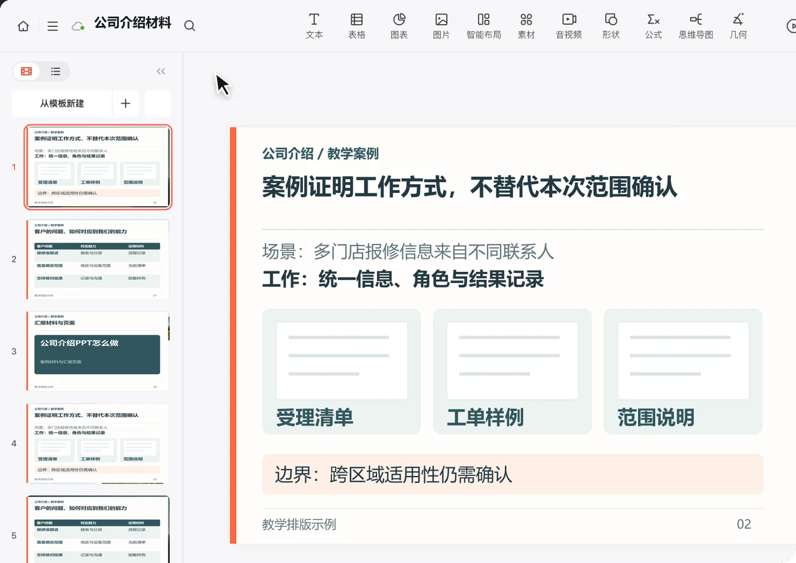Insert a 文本 text box
796x563 pixels.
point(315,26)
